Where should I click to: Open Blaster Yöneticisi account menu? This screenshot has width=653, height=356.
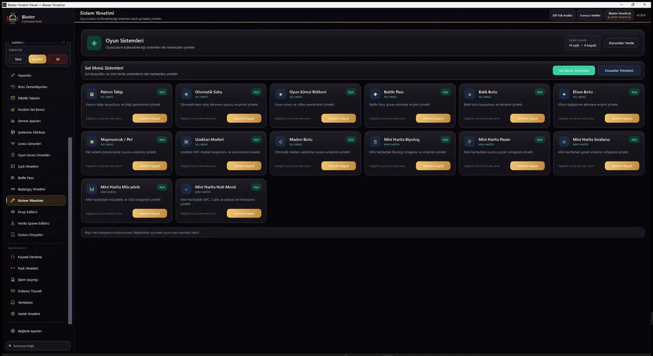(619, 15)
